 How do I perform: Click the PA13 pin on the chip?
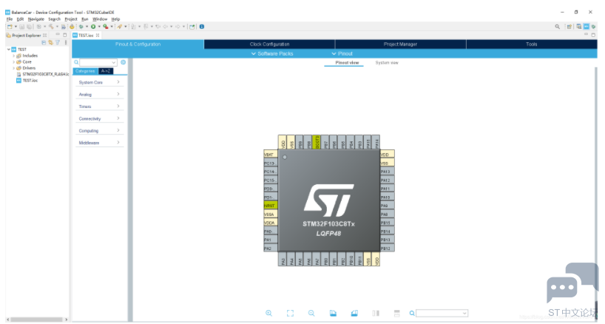pos(387,172)
